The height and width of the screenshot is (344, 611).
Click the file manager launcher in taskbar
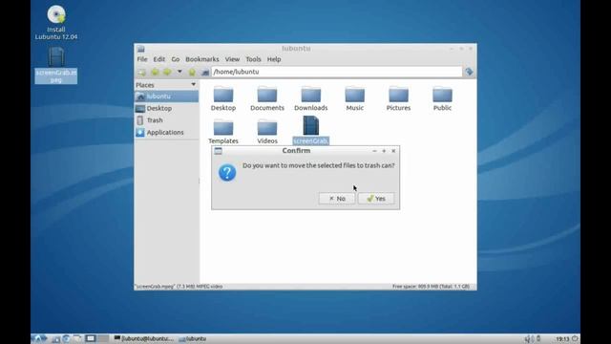[x=55, y=339]
